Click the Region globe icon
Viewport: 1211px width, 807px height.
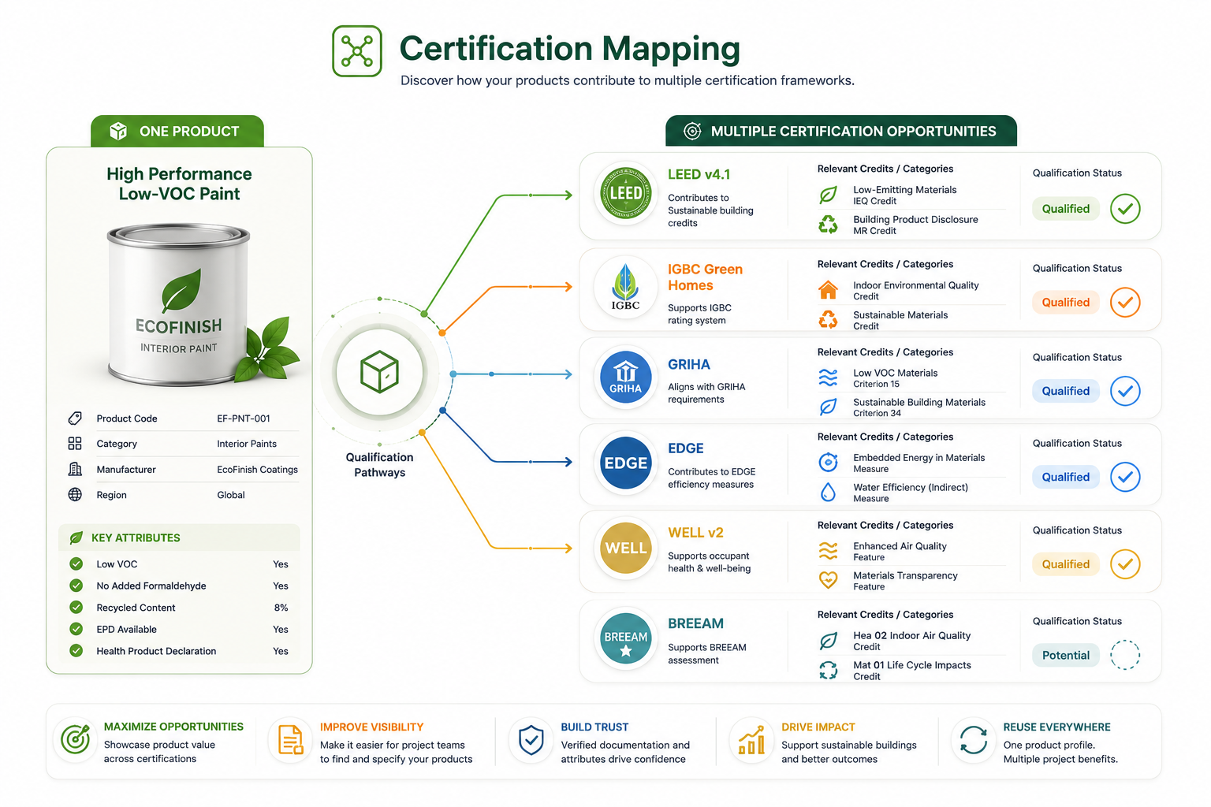click(75, 495)
